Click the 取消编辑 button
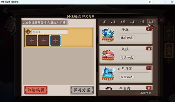Screen dimensions: 175x102 coord(36,90)
